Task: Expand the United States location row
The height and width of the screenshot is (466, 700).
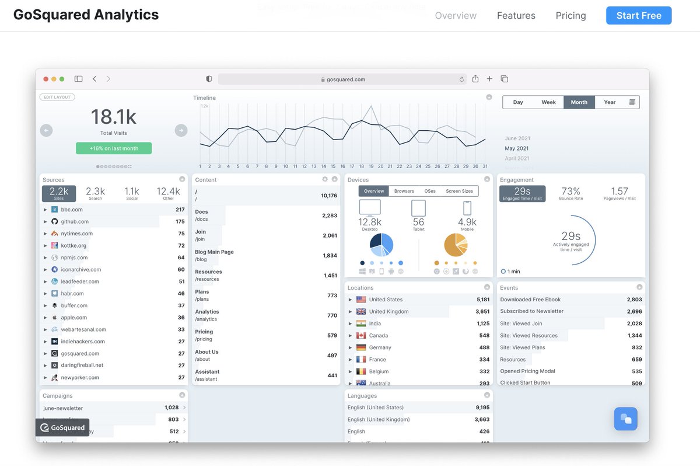Action: [x=350, y=300]
